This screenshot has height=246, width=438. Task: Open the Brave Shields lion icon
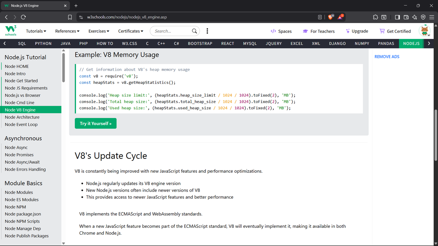[331, 17]
